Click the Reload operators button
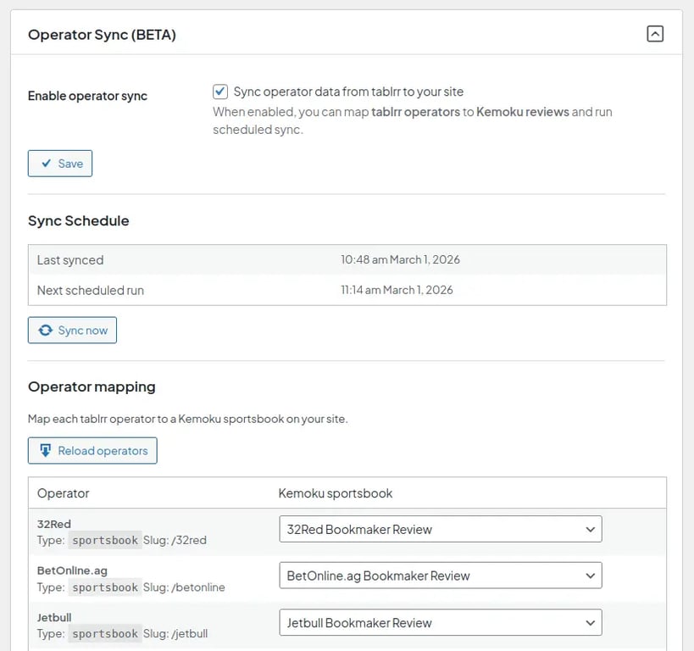 click(92, 450)
